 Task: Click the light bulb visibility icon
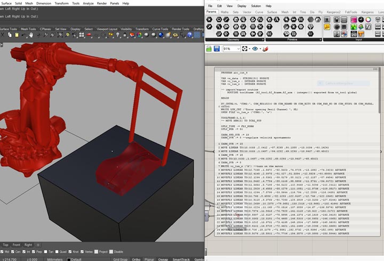[118, 35]
